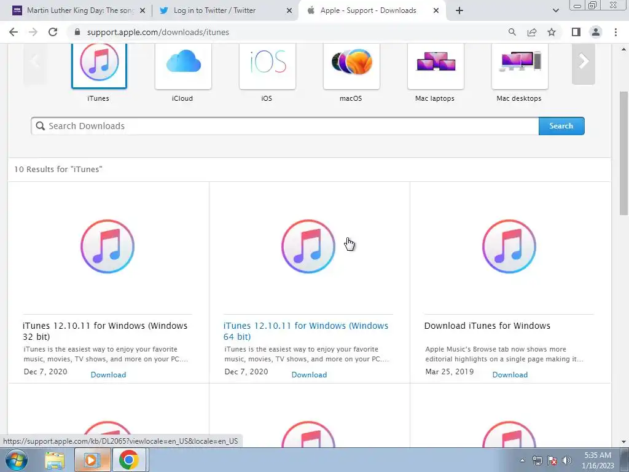The image size is (629, 472).
Task: Open the volume speaker tray icon
Action: [x=567, y=460]
